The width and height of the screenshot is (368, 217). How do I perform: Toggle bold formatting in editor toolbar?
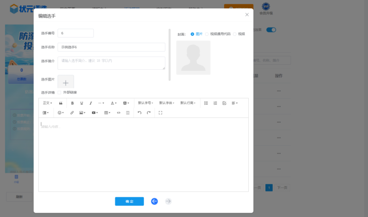pos(72,103)
